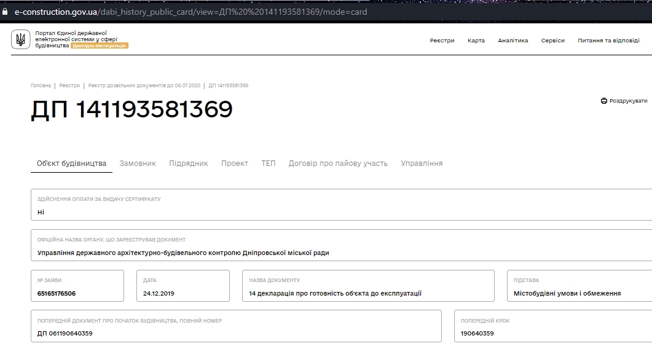Open the Сервіси menu item
Viewport: 652px width, 346px height.
coord(552,41)
